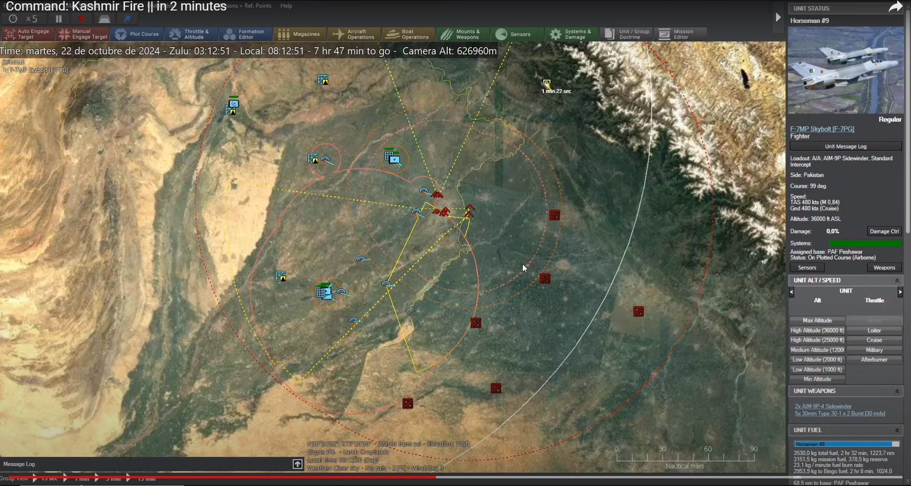Click the Damage Ctrl button
The width and height of the screenshot is (911, 486).
coord(884,231)
